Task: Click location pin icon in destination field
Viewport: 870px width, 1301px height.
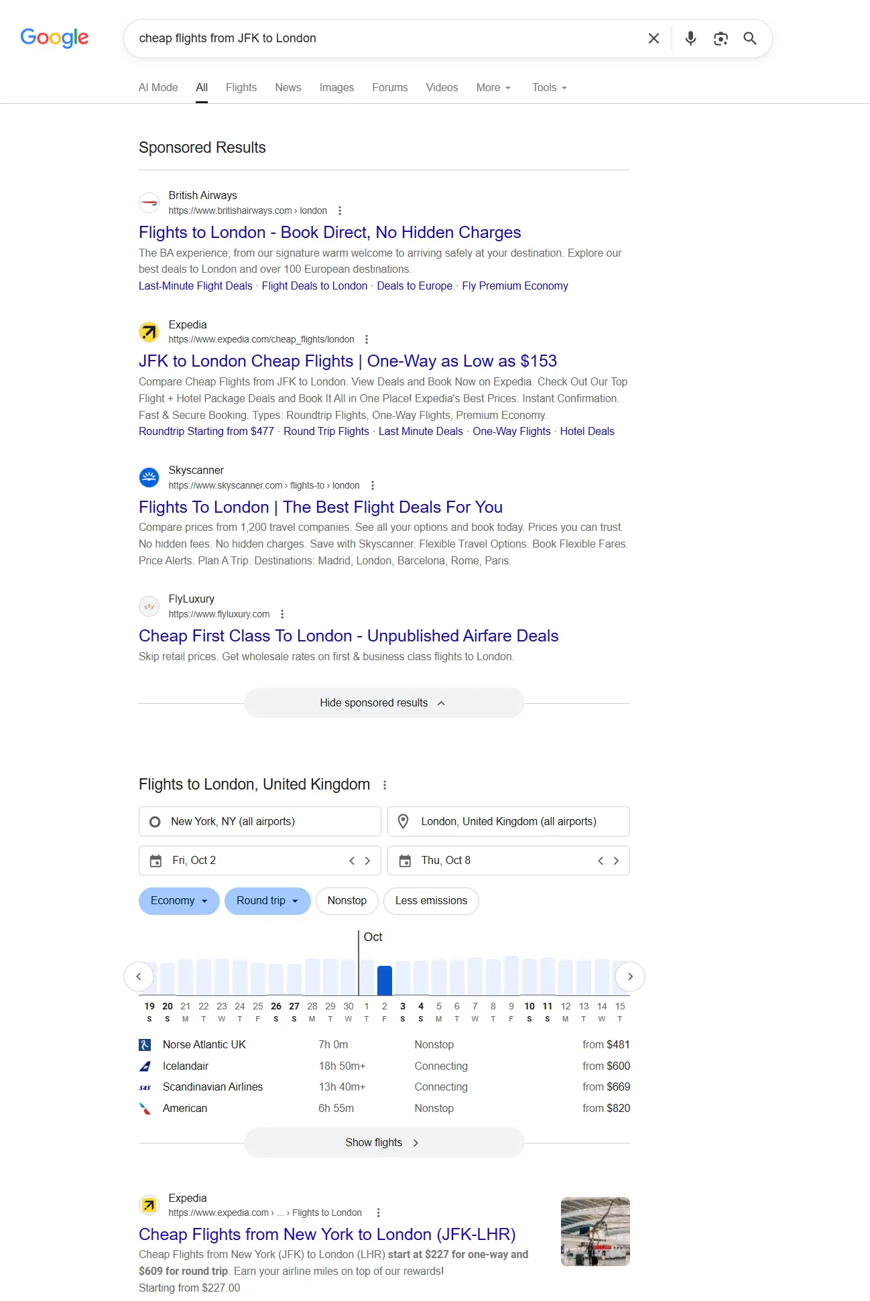Action: click(403, 821)
